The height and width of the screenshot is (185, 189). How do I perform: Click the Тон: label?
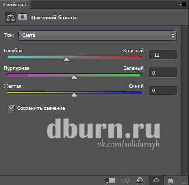9,35
